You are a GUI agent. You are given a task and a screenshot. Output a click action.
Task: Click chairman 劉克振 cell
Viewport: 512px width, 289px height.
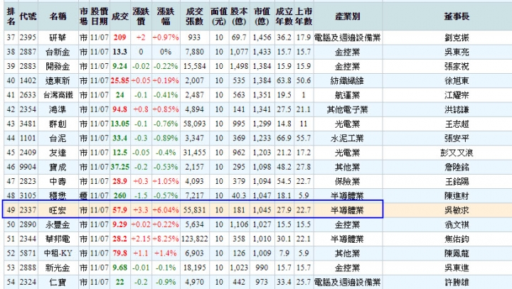pos(457,38)
